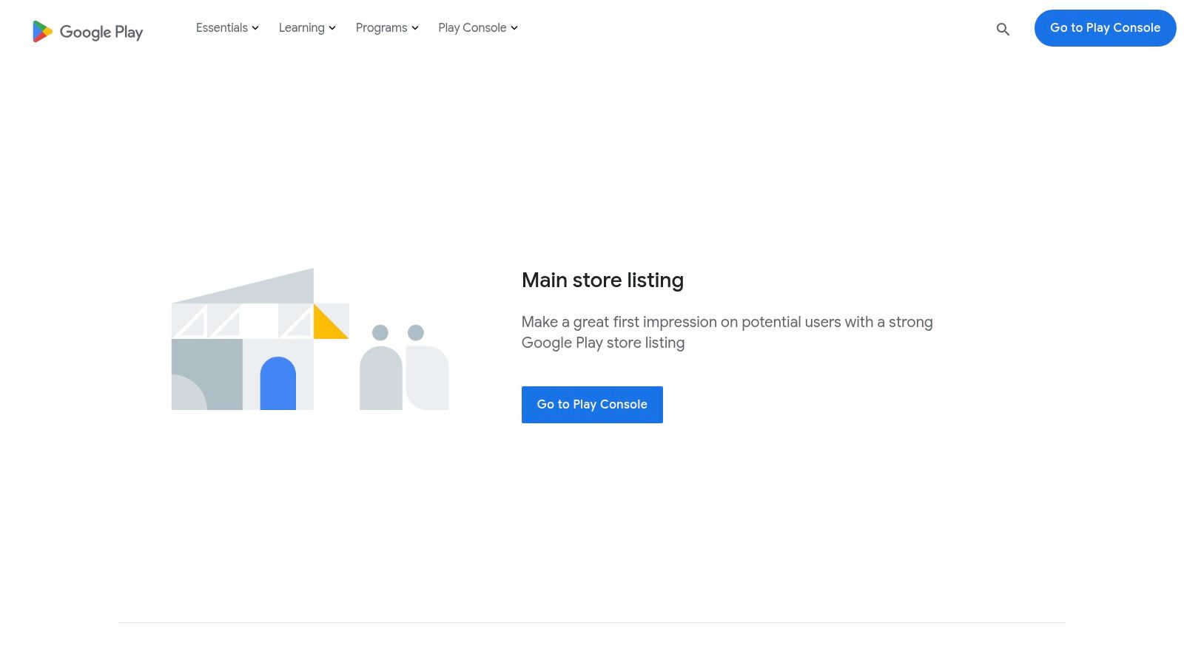Click the Main store listing heading
Screen dimensions: 1184x666
[602, 280]
